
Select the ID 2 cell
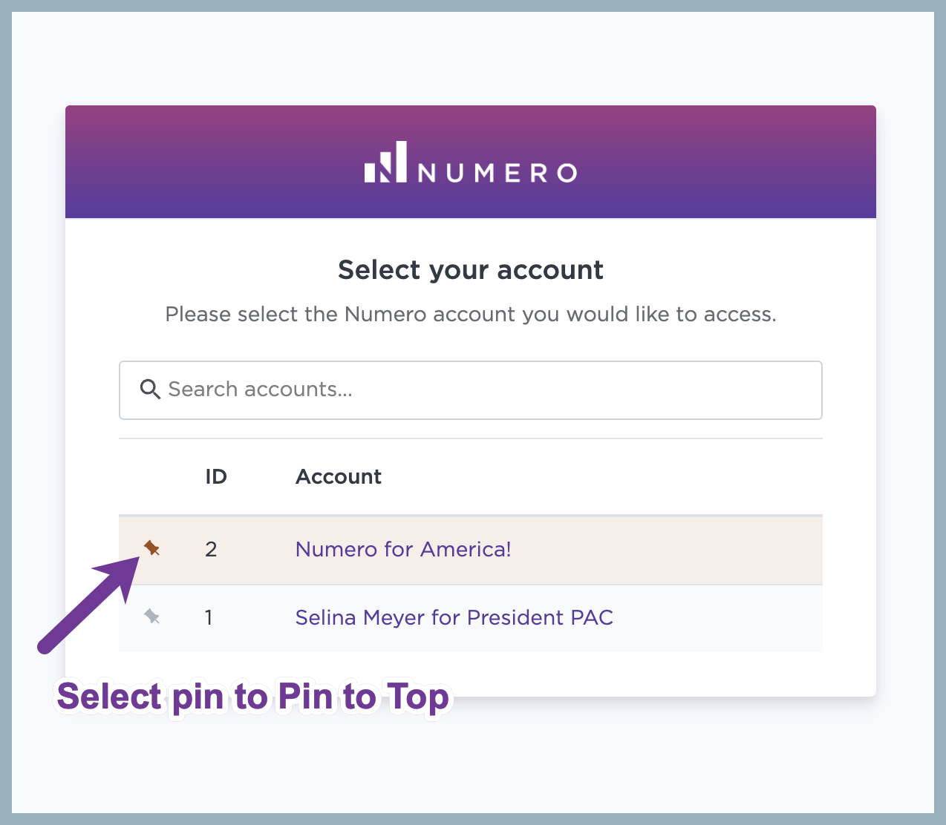click(211, 549)
